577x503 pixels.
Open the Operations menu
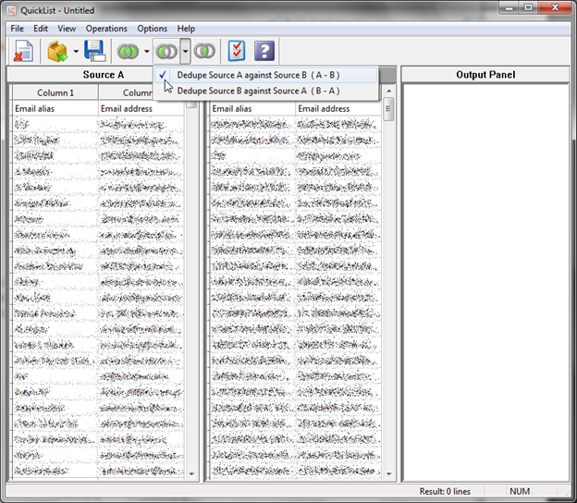click(x=106, y=29)
